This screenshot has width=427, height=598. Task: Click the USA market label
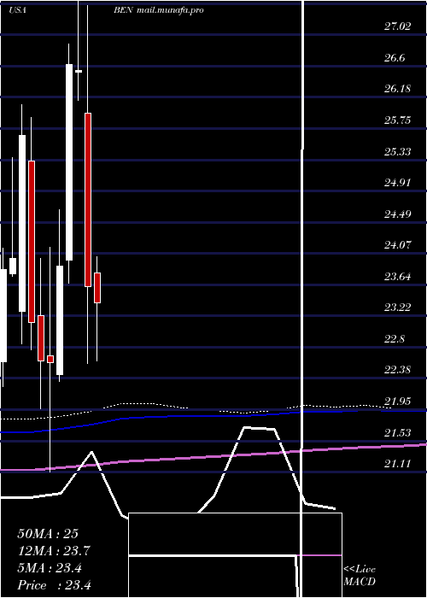point(17,10)
